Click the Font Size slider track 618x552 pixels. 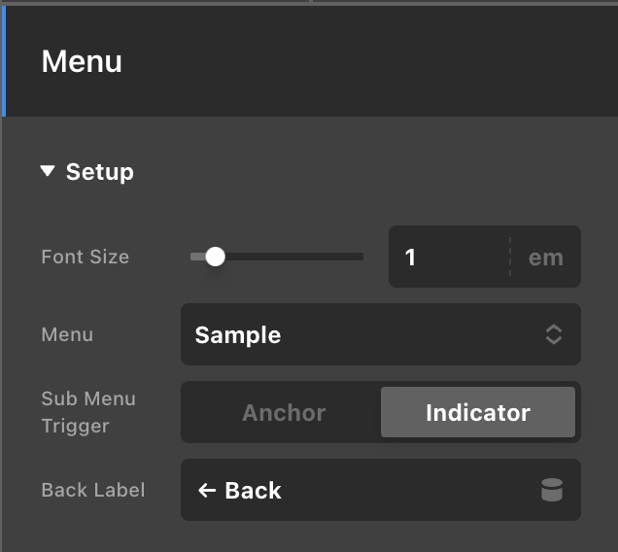pyautogui.click(x=277, y=257)
